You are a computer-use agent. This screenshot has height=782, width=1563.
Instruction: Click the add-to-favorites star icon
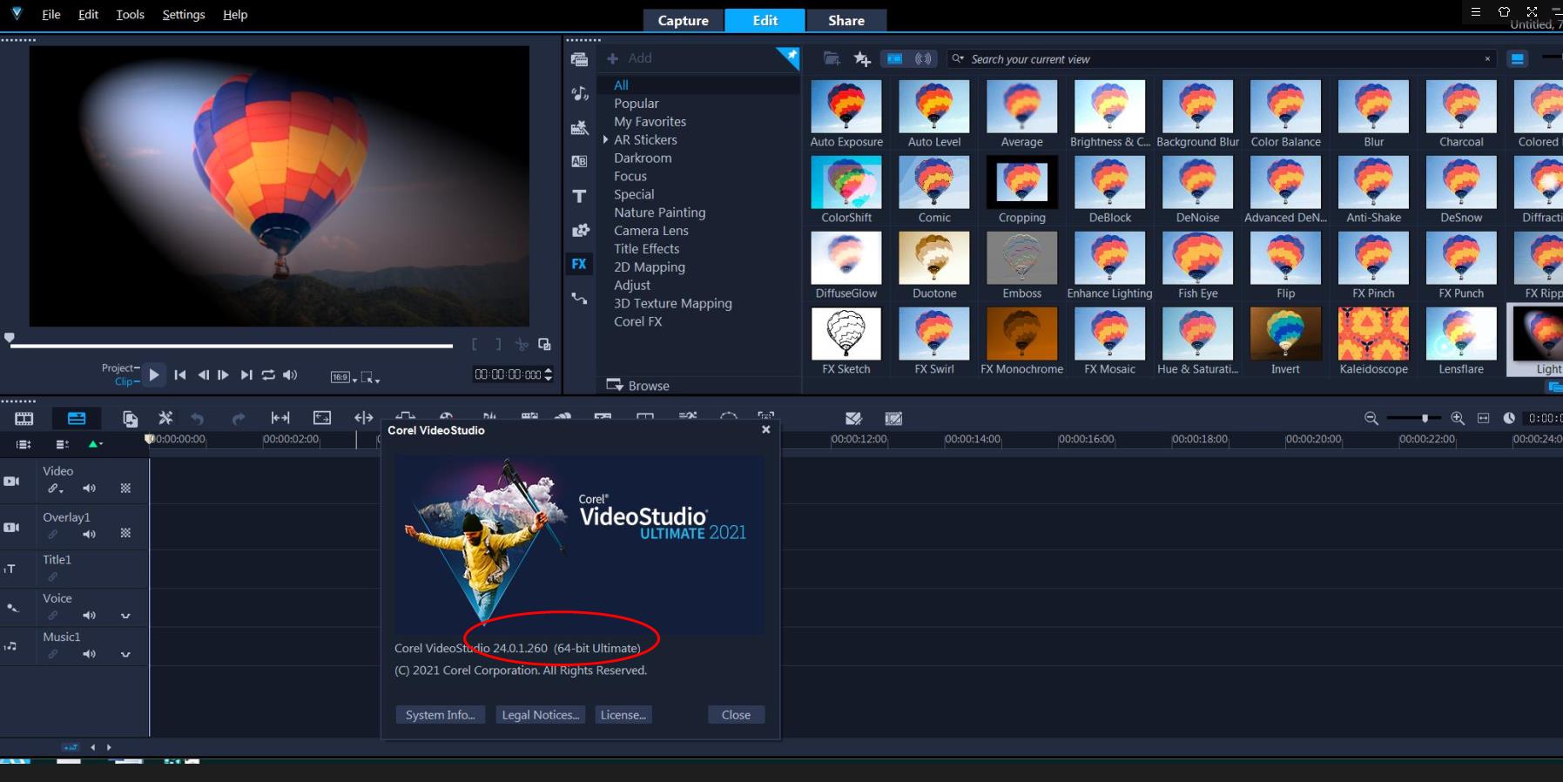point(862,58)
